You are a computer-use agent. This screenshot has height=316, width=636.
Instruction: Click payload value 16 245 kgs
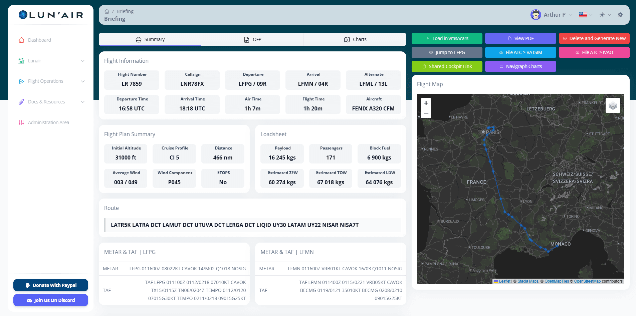click(x=282, y=157)
